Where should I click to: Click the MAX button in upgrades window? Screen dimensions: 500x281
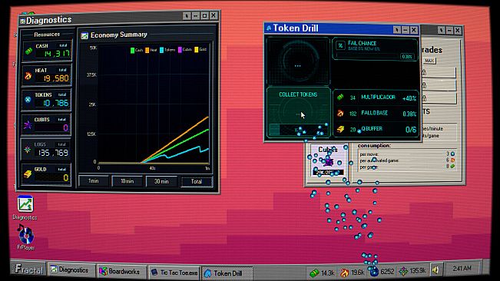429,61
